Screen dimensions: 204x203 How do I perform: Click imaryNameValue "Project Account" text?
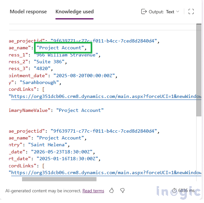tap(80, 110)
